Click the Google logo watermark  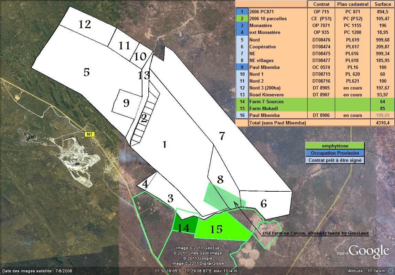[368, 252]
